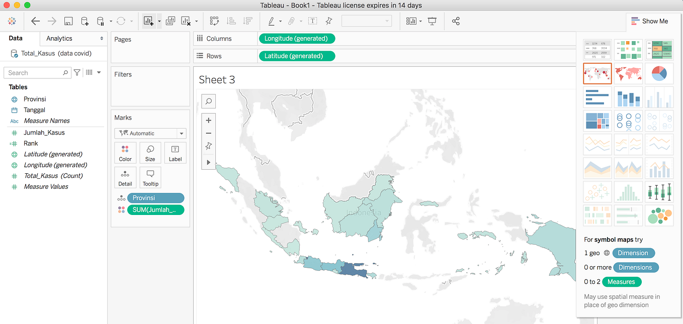
Task: Select the map search magnifier icon
Action: 208,101
